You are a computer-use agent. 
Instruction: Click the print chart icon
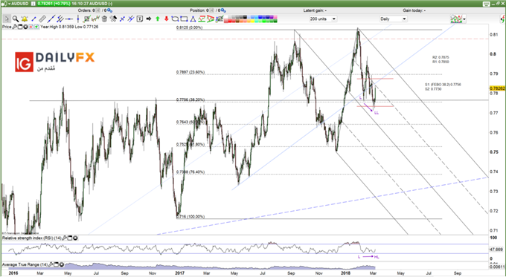[x=487, y=4]
